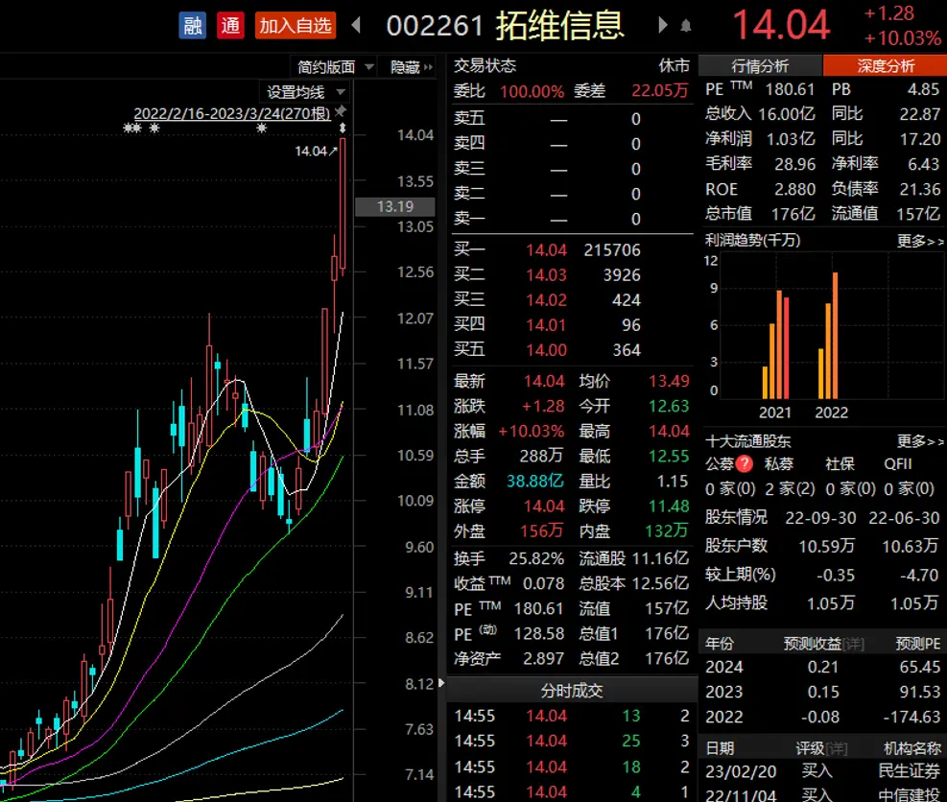Click the 跌停 11.48 limit-down price
947x802 pixels.
[x=669, y=507]
